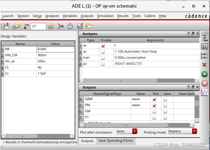The height and width of the screenshot is (150, 210).
Task: Uncheck the Plot checkbox for GBW
Action: point(154,99)
